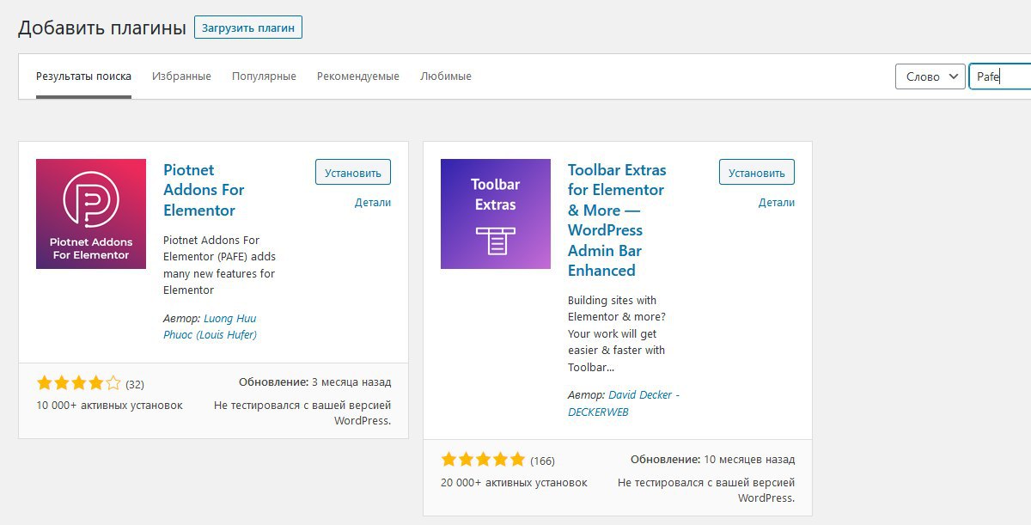
Task: Click compatibility notice under Piotnet Addons card
Action: click(302, 412)
